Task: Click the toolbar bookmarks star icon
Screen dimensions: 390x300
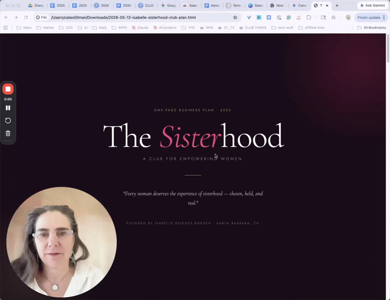Action: (x=333, y=18)
